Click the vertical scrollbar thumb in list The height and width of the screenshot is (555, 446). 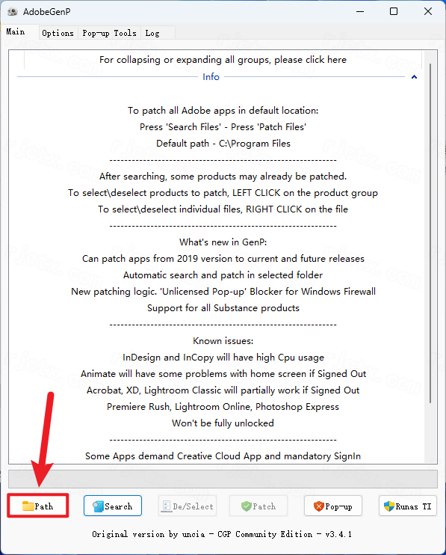430,233
